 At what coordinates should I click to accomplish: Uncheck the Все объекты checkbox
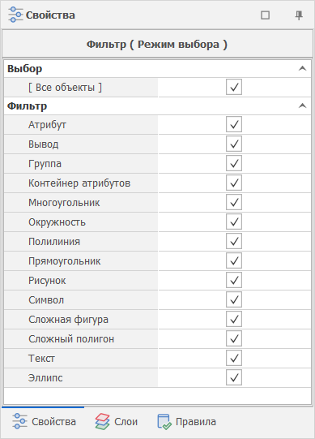[x=234, y=88]
